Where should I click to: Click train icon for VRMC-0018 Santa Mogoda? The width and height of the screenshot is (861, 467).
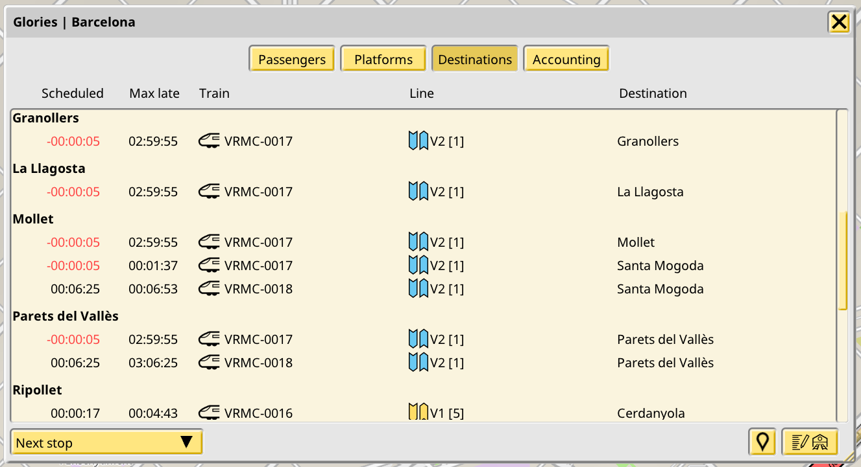point(209,289)
